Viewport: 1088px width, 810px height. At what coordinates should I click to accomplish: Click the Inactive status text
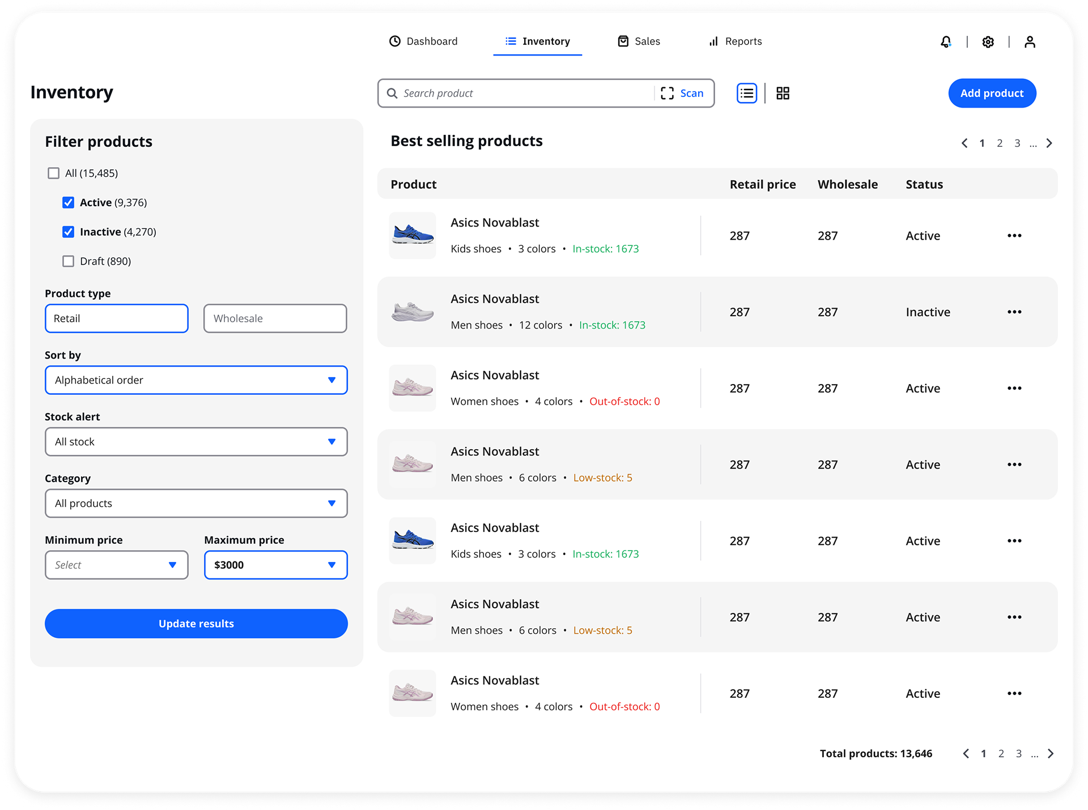[x=928, y=312]
